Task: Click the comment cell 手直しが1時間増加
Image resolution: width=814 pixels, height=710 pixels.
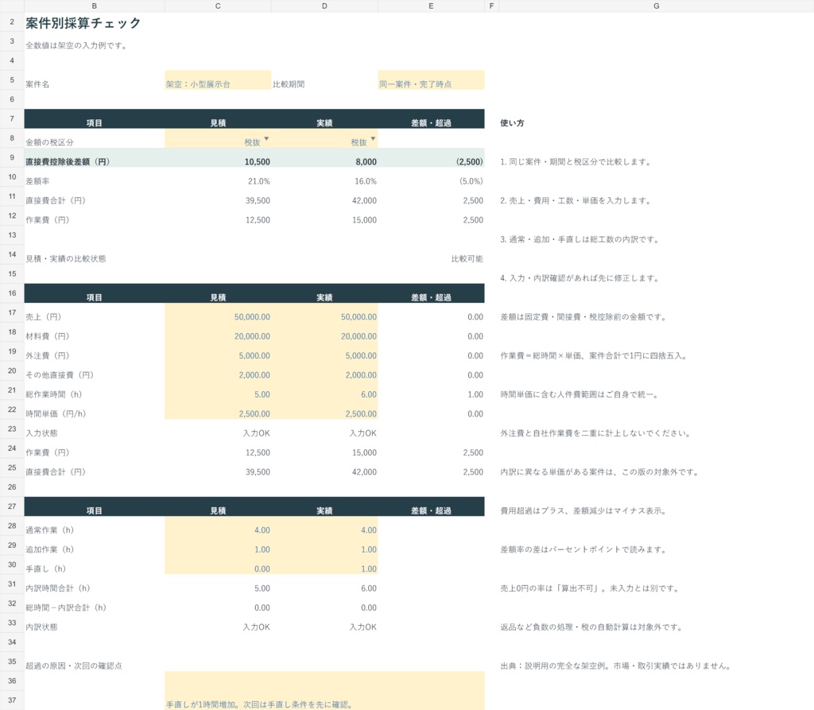Action: point(324,691)
